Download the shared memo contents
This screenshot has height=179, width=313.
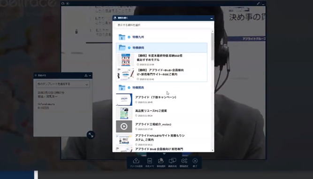pyautogui.click(x=86, y=75)
